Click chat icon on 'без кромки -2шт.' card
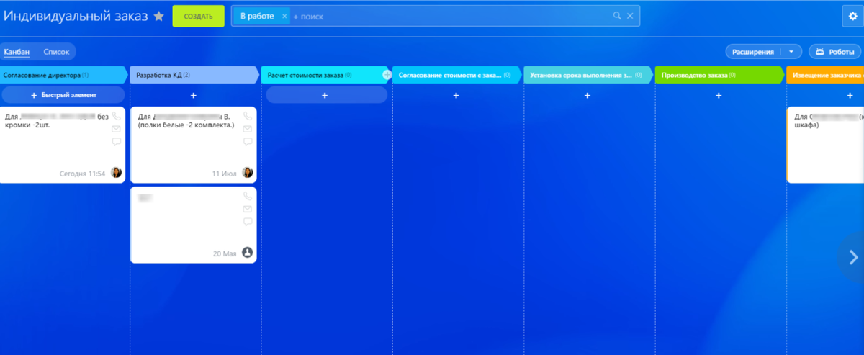Viewport: 864px width, 355px height. (x=116, y=142)
